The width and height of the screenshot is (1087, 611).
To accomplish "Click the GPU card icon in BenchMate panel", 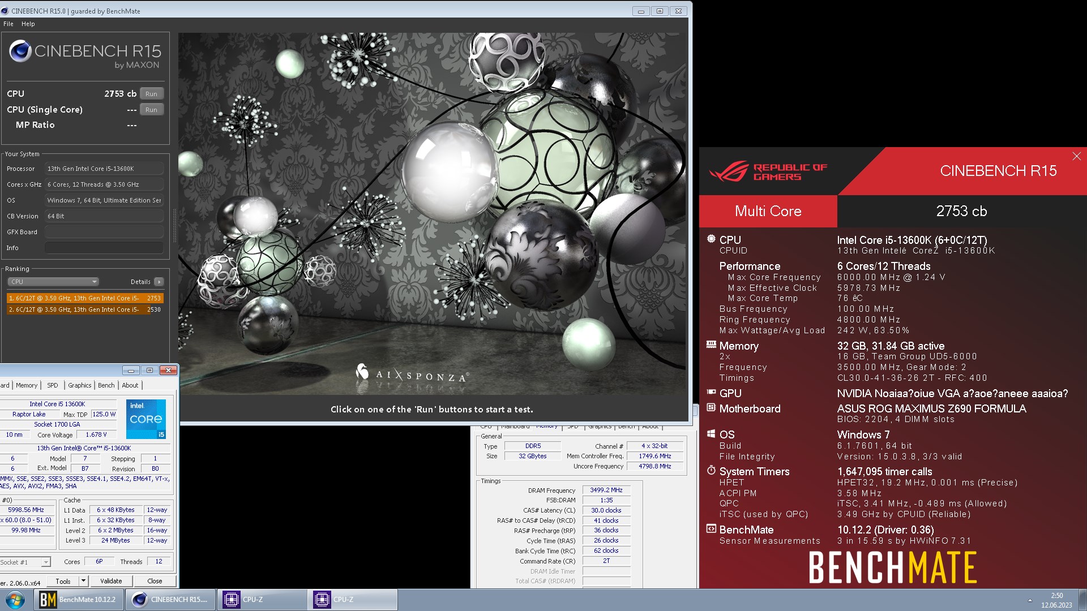I will [x=711, y=391].
